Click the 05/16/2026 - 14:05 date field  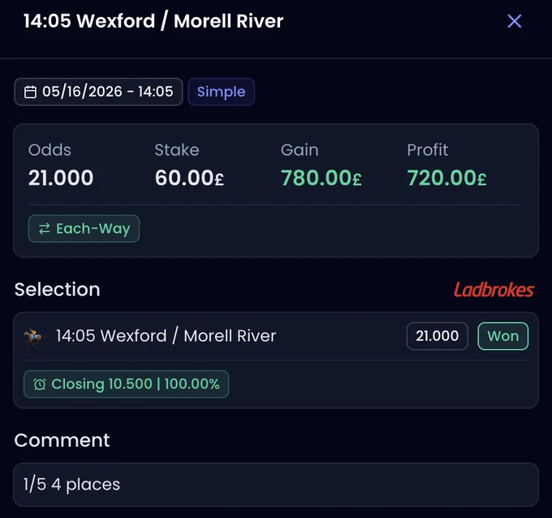(x=98, y=92)
